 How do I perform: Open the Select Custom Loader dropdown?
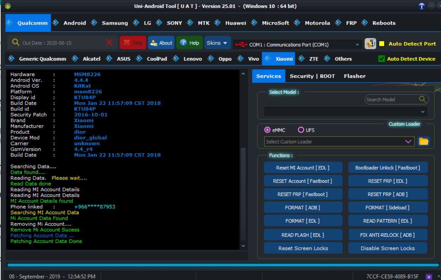408,142
